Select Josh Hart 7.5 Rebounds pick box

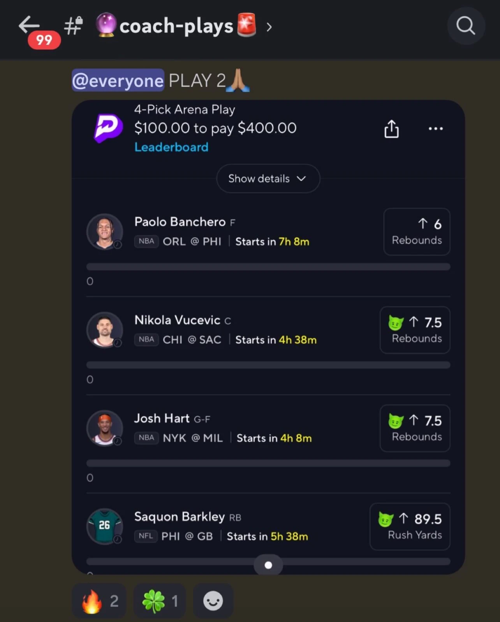415,428
